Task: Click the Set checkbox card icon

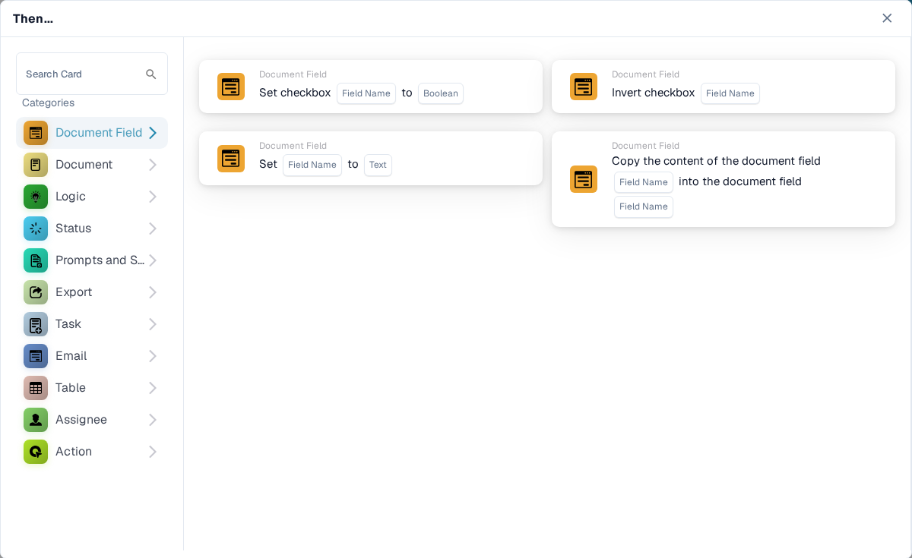Action: click(231, 87)
